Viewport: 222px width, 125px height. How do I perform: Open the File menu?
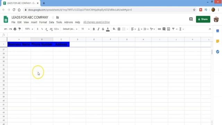(x=13, y=22)
